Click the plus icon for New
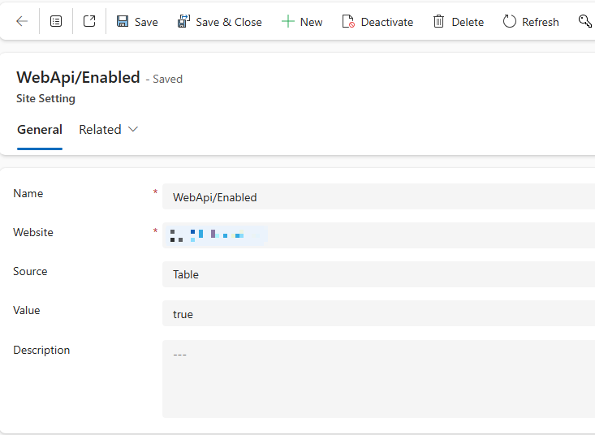Viewport: 595px width, 435px height. click(x=287, y=22)
